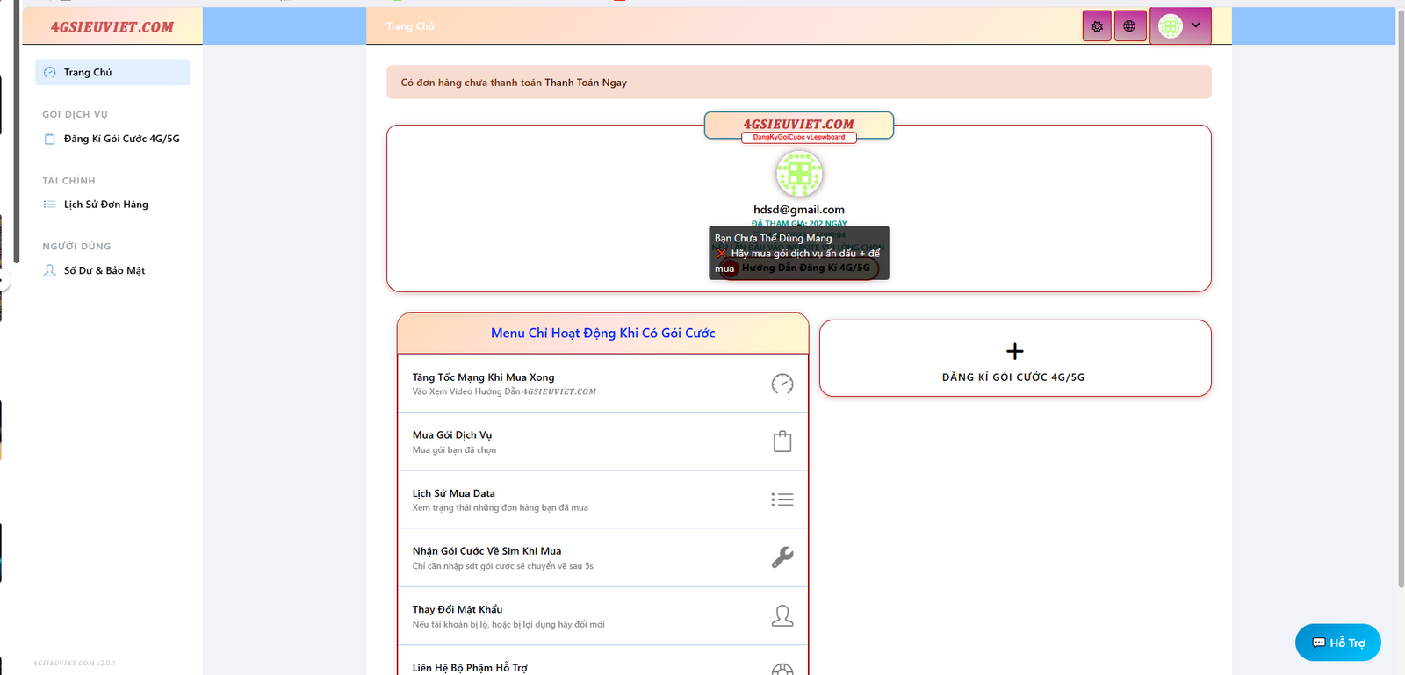1405x675 pixels.
Task: Open Đăng Kí Gói Cước 4G/5G sidebar item
Action: click(x=112, y=139)
